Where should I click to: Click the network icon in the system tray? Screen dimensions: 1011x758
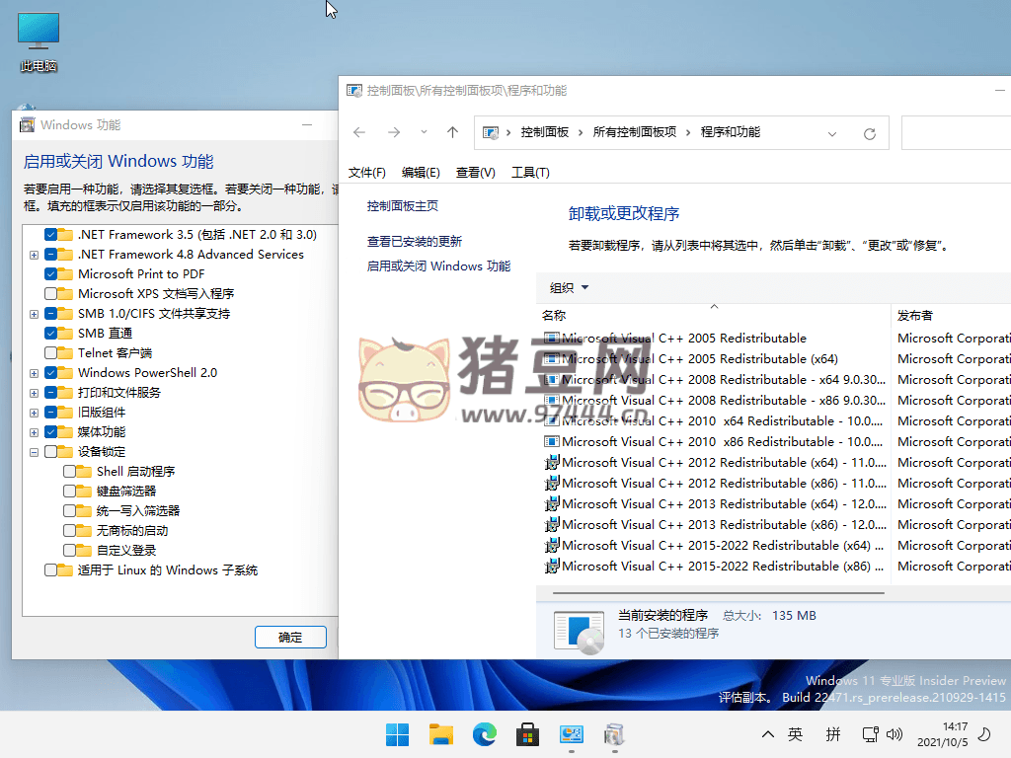point(871,734)
